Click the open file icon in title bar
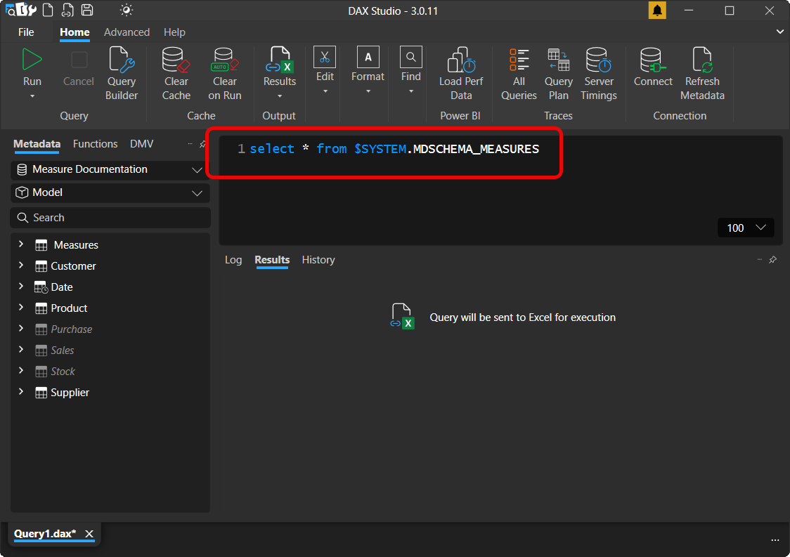Viewport: 790px width, 557px height. (x=67, y=10)
